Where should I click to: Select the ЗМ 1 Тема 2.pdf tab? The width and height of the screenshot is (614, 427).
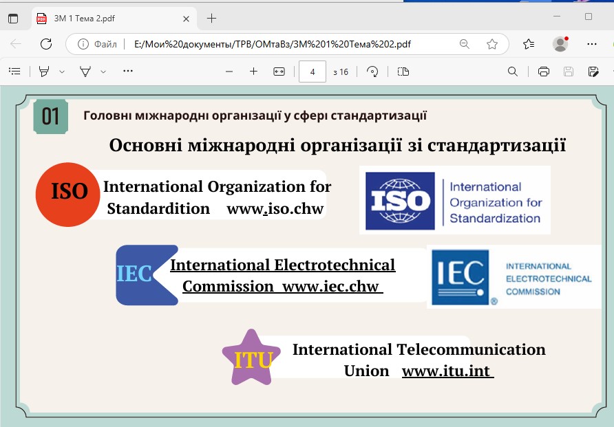103,18
